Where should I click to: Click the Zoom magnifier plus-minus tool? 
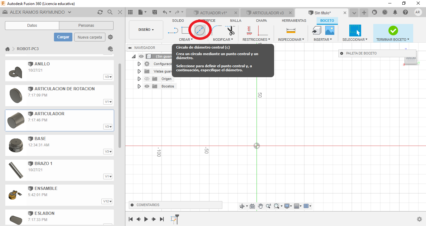[268, 206]
